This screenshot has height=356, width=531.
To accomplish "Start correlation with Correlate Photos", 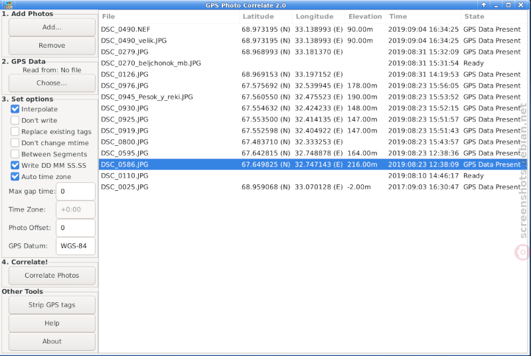I will [x=52, y=275].
